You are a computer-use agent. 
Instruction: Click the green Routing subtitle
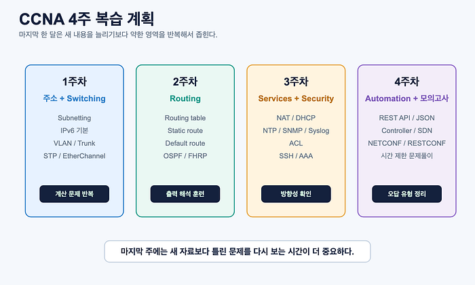click(x=185, y=98)
